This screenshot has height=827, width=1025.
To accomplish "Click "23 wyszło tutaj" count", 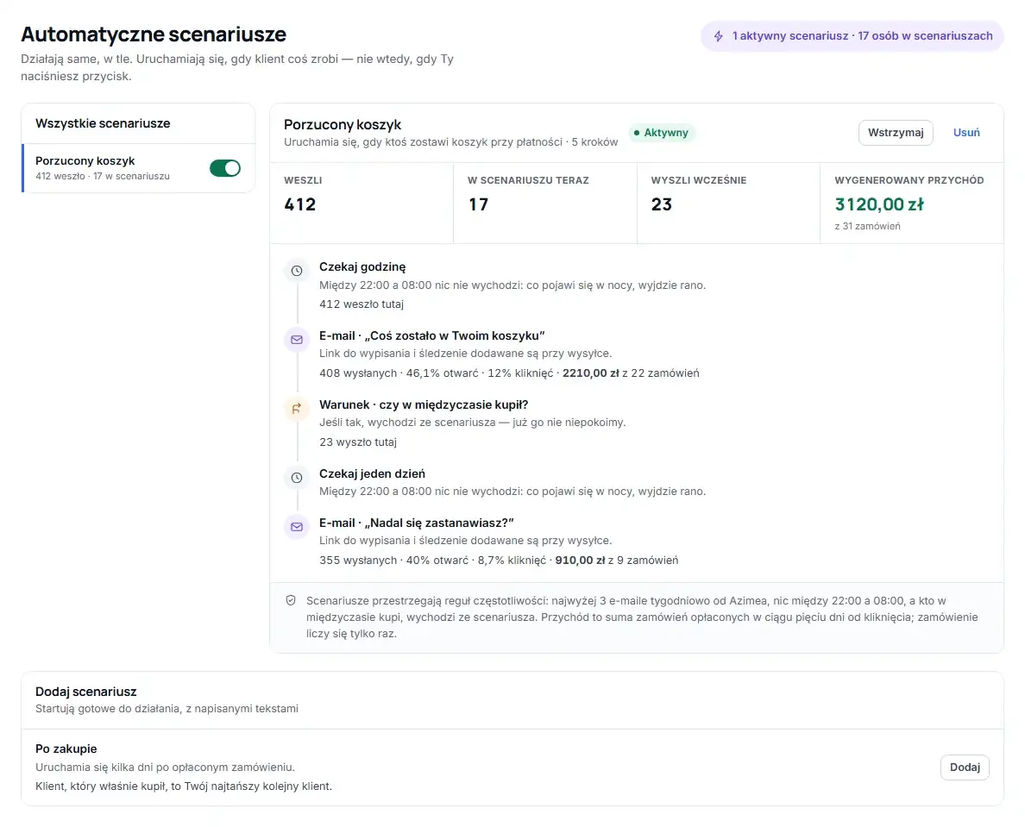I will [x=358, y=442].
